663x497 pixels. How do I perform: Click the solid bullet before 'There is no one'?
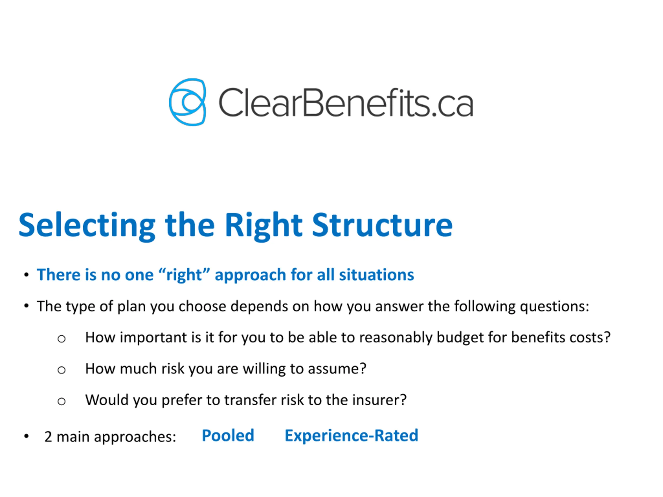[26, 274]
